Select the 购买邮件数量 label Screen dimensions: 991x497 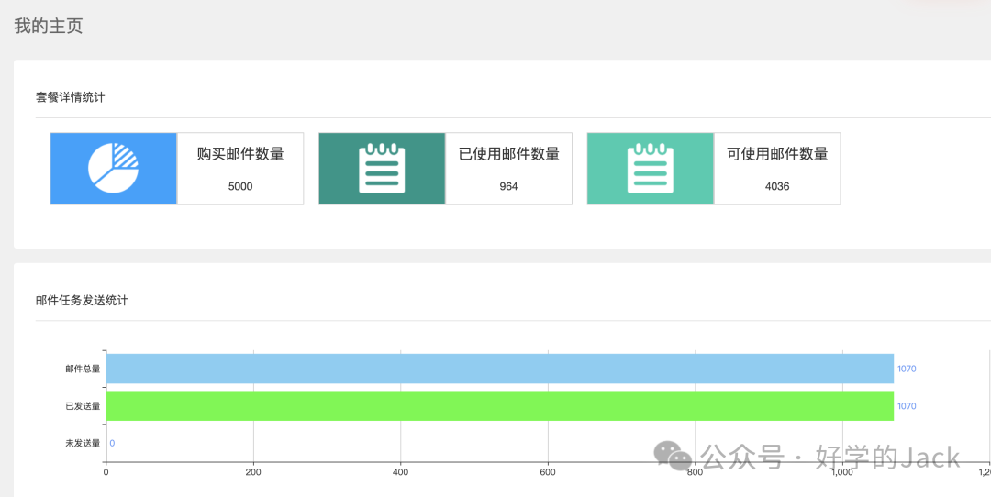pyautogui.click(x=240, y=153)
